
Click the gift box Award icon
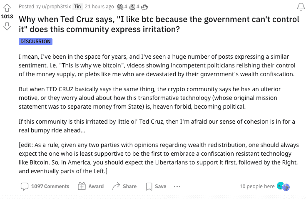point(82,186)
